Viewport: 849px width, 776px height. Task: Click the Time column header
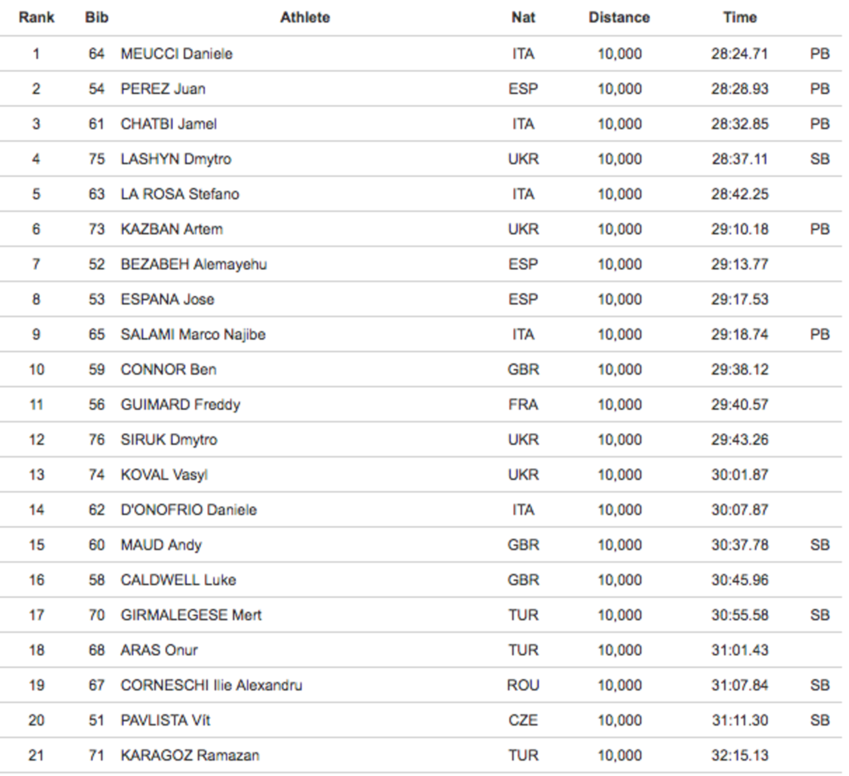pos(740,18)
